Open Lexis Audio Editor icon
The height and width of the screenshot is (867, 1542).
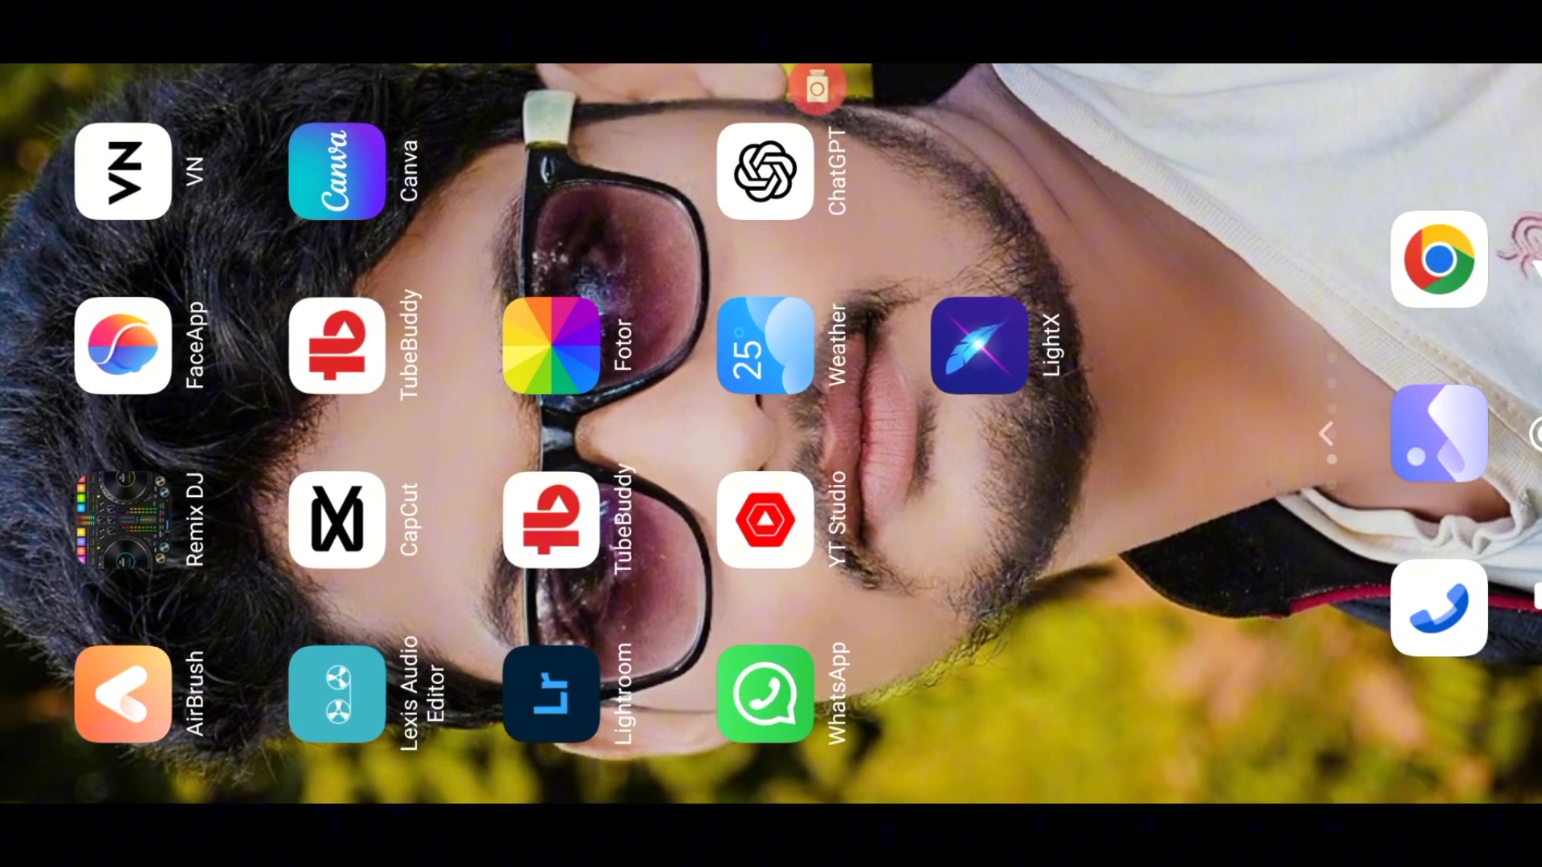pos(337,694)
